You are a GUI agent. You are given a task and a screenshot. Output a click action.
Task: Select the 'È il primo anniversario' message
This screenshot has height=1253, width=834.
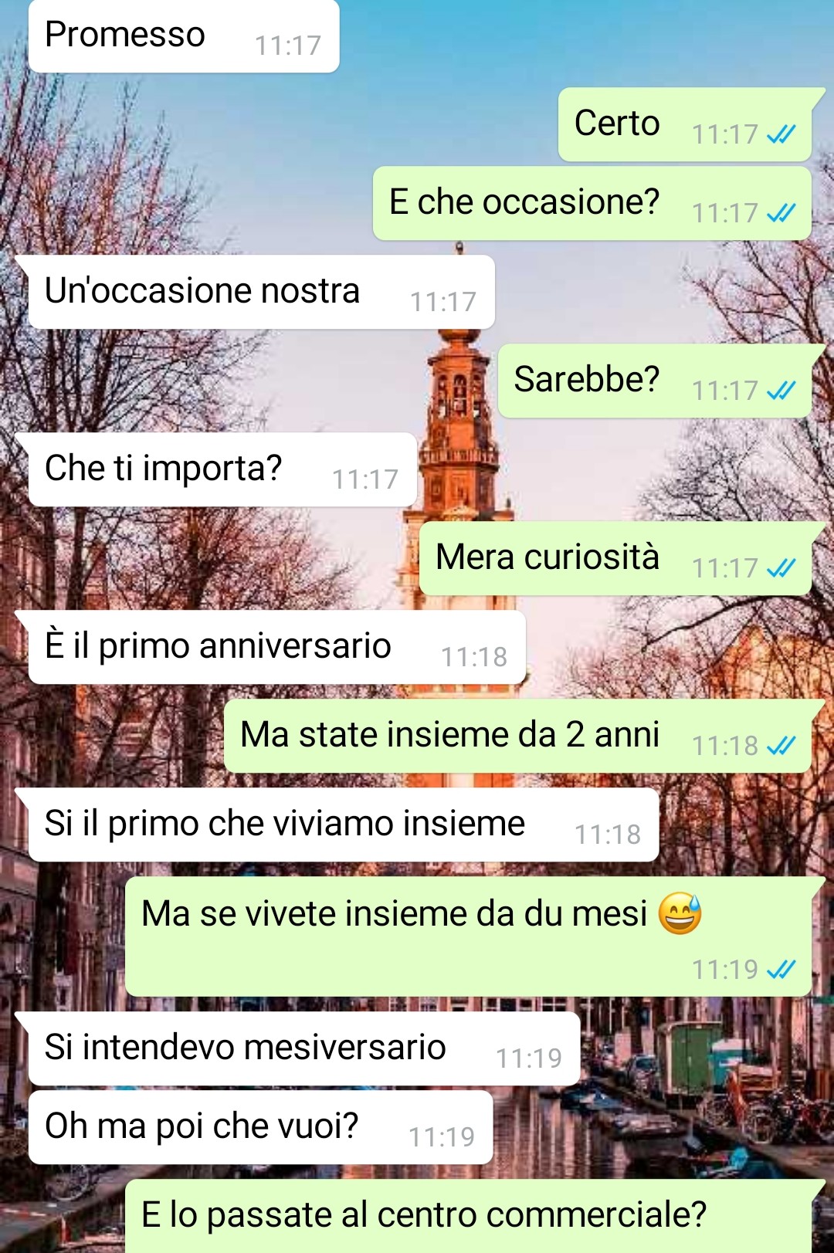coord(277,647)
